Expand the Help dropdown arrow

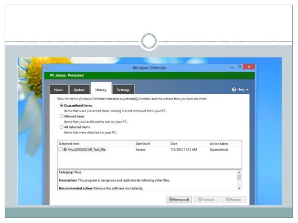click(x=247, y=89)
